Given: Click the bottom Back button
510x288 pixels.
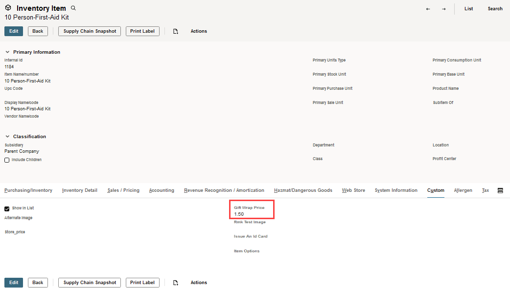Looking at the screenshot, I should (38, 283).
